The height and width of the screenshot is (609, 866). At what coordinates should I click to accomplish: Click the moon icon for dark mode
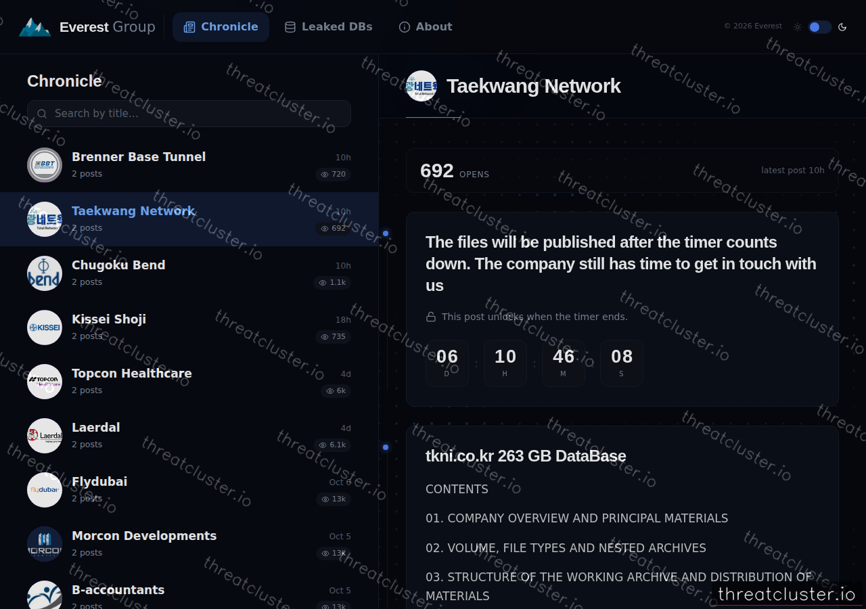[842, 27]
